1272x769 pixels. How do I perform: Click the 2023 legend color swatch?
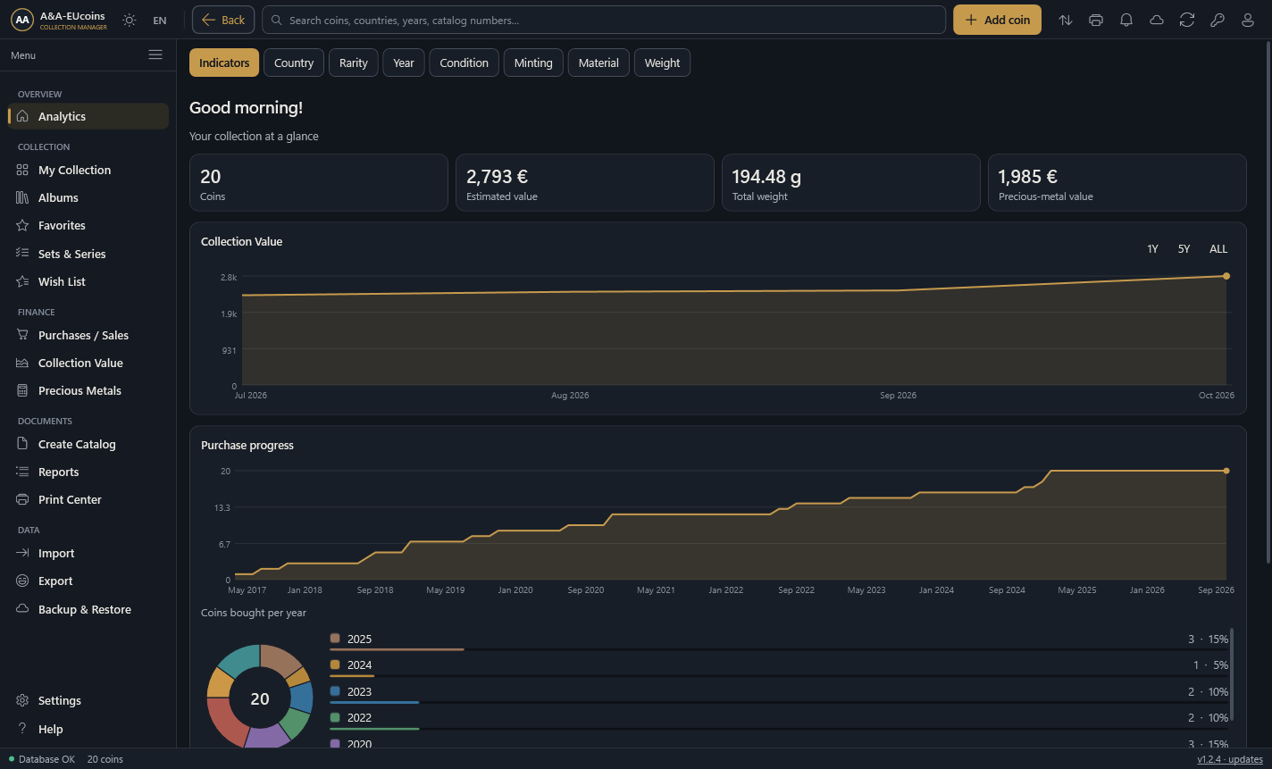click(x=335, y=691)
